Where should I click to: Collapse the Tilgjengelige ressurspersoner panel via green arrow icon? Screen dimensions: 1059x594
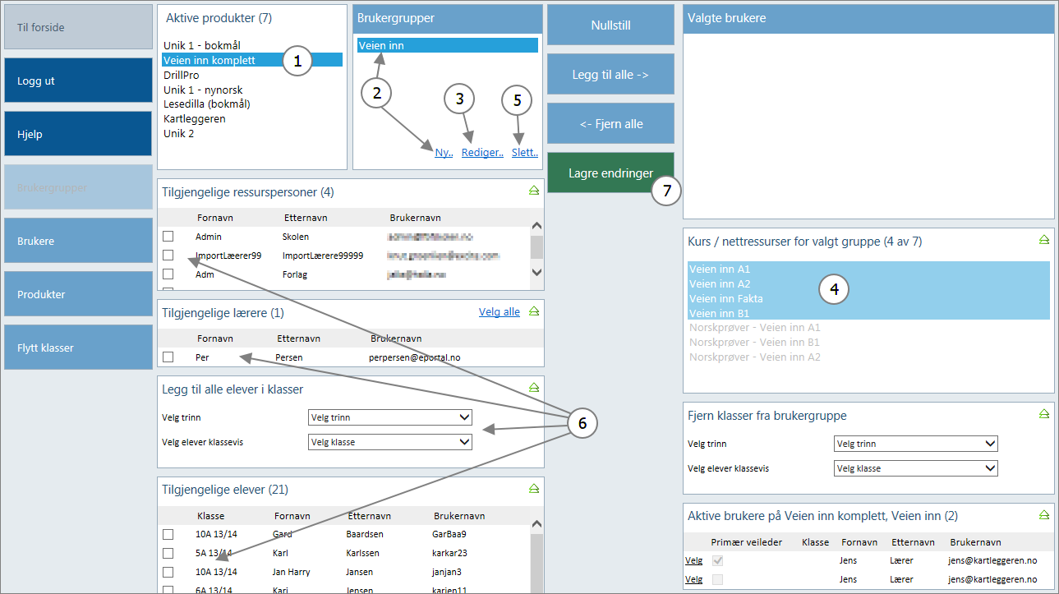[533, 191]
